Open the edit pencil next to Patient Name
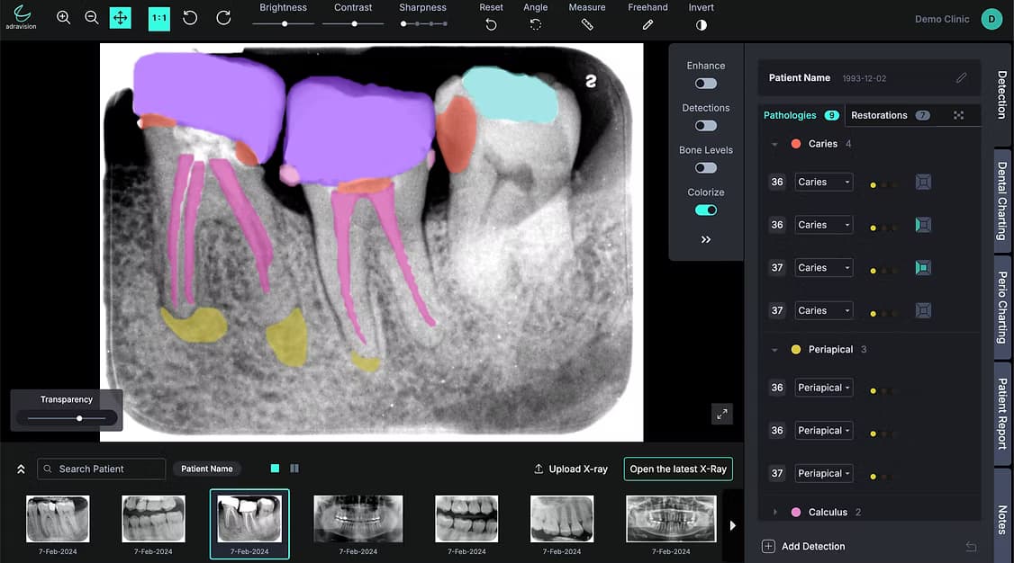Viewport: 1014px width, 563px height. (x=962, y=77)
